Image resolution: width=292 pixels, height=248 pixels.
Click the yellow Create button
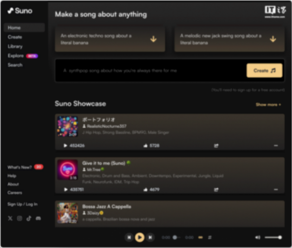coord(265,70)
